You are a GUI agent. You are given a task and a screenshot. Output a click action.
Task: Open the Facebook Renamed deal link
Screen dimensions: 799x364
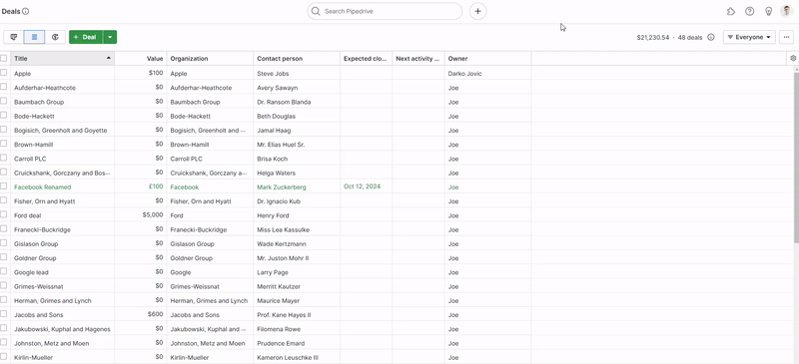pos(43,186)
